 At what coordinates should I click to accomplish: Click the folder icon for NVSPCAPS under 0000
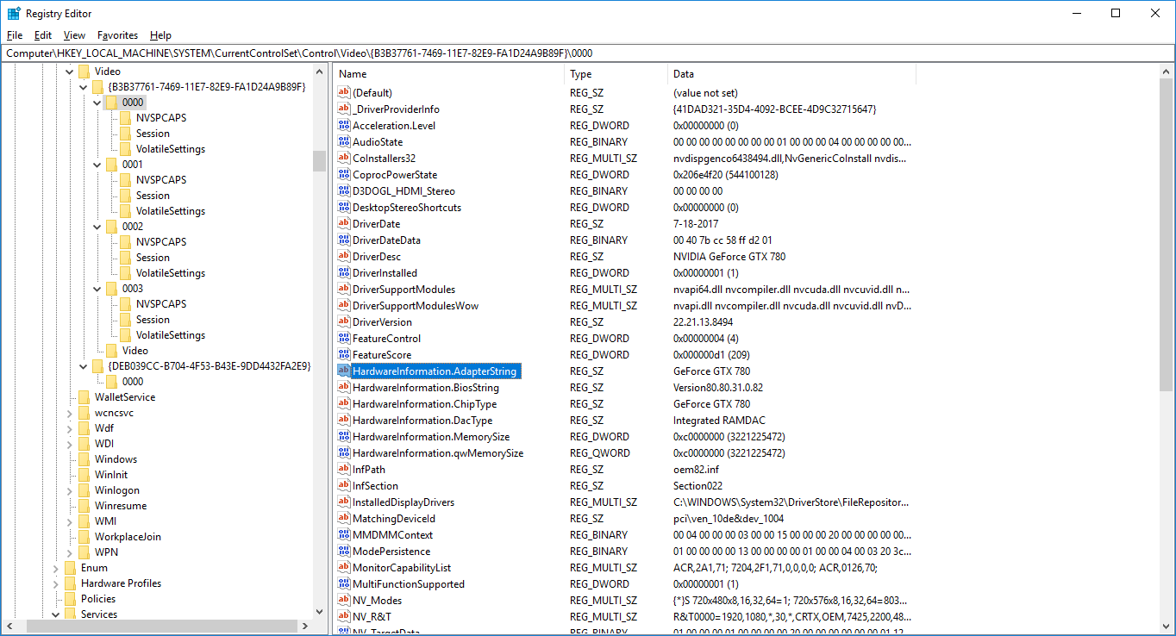pyautogui.click(x=125, y=118)
